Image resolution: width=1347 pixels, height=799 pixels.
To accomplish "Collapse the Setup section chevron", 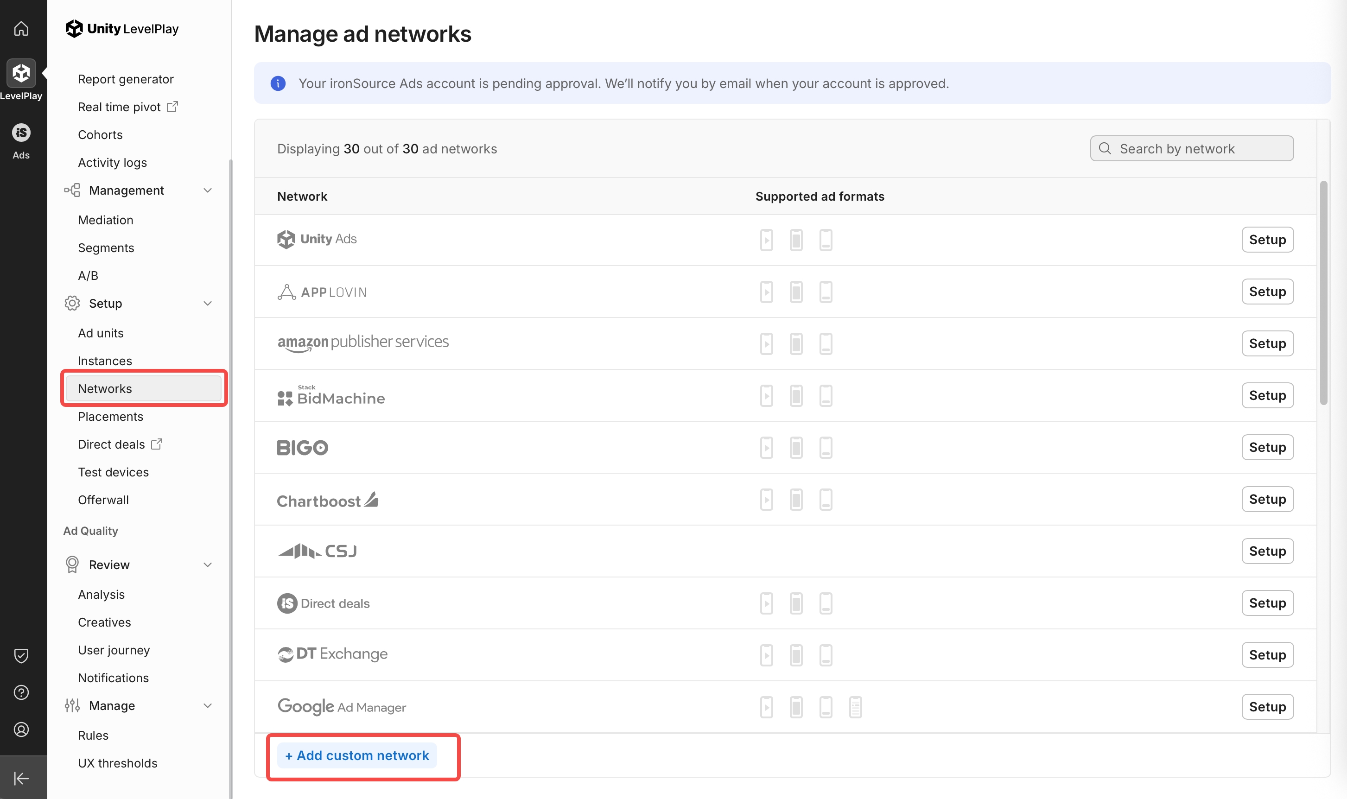I will [x=207, y=304].
